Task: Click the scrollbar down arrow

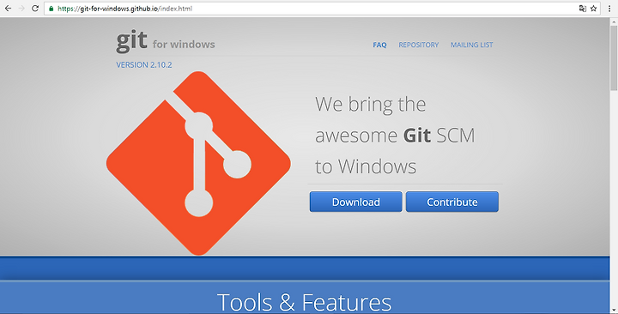Action: [x=614, y=311]
